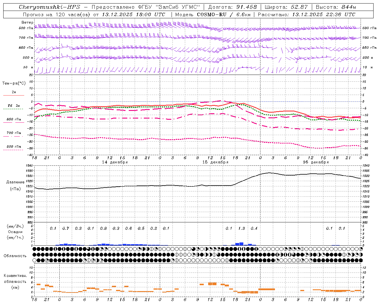Screen dimensions: 378x302
Task: Click the precipitation value 0.4
Action: [x=254, y=229]
